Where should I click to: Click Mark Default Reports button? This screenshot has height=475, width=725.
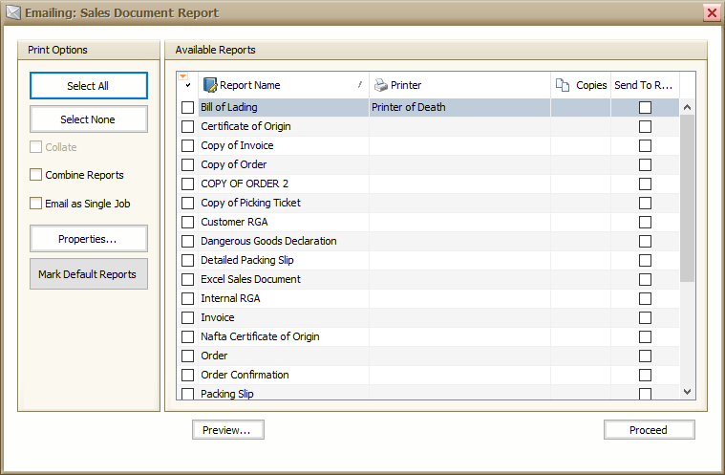(x=88, y=274)
